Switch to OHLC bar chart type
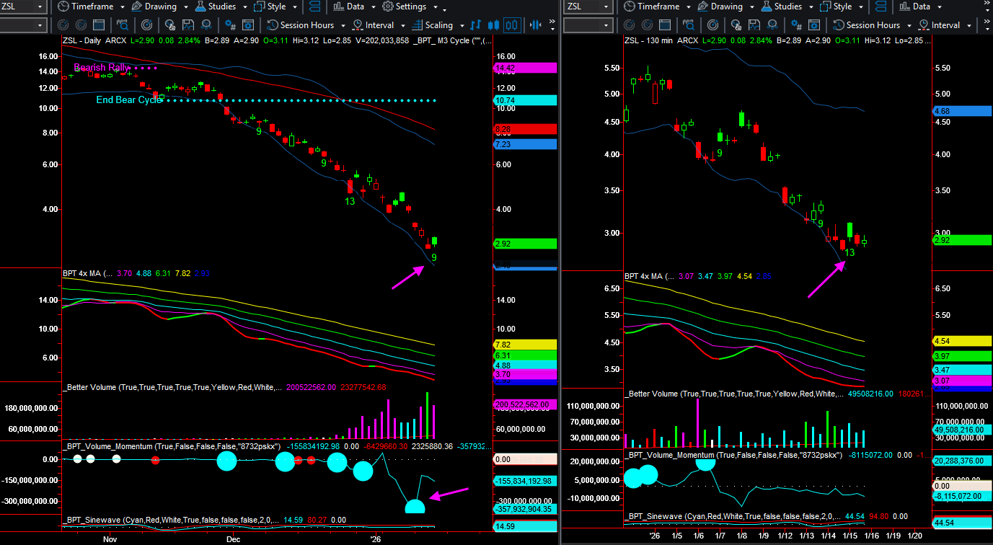 tap(475, 25)
